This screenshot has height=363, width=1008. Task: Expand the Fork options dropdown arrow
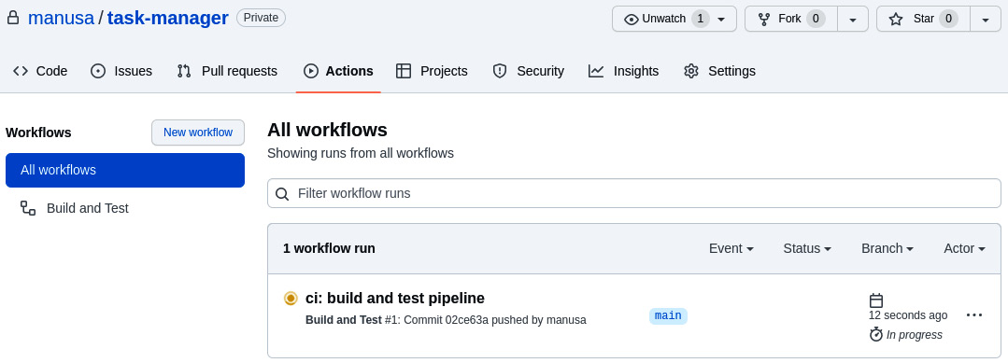853,20
